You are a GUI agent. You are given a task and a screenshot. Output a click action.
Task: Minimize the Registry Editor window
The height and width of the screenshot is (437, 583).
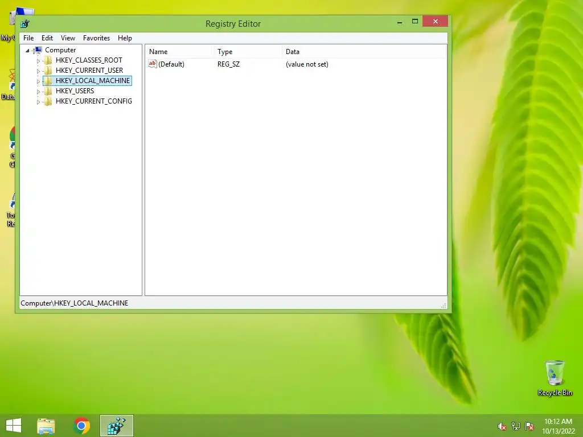pyautogui.click(x=400, y=22)
